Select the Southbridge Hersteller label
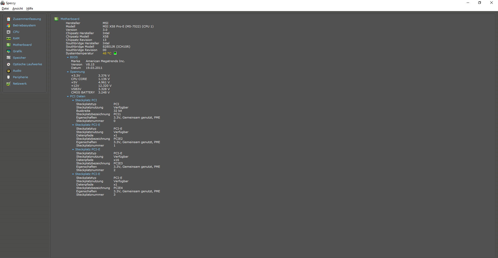The height and width of the screenshot is (258, 498). tap(82, 43)
